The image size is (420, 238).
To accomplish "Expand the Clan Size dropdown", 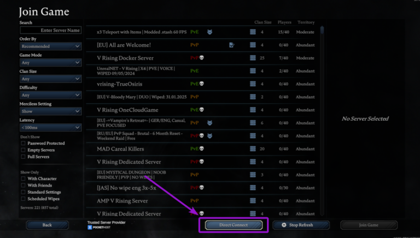I will coord(51,79).
